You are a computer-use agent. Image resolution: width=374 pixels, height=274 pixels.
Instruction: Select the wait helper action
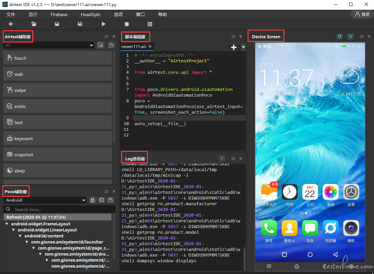coord(57,74)
